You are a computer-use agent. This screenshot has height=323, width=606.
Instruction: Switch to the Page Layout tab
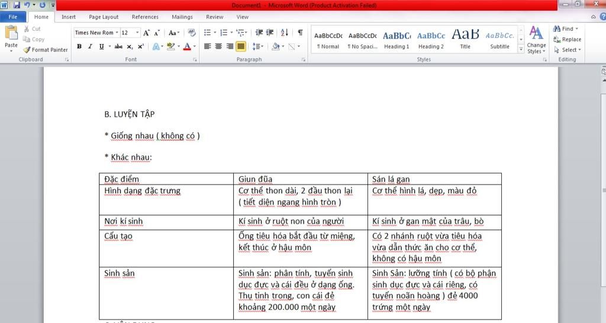pyautogui.click(x=104, y=17)
